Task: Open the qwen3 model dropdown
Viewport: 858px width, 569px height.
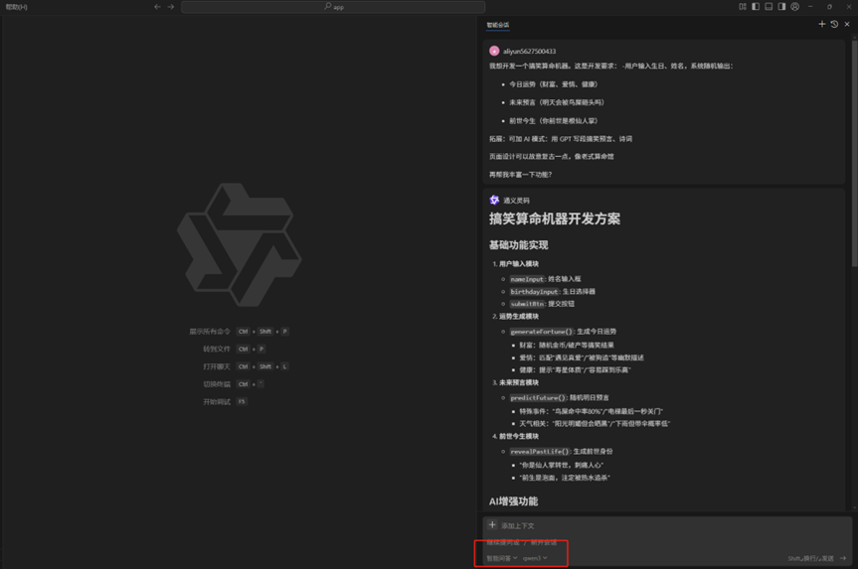Action: click(x=535, y=558)
